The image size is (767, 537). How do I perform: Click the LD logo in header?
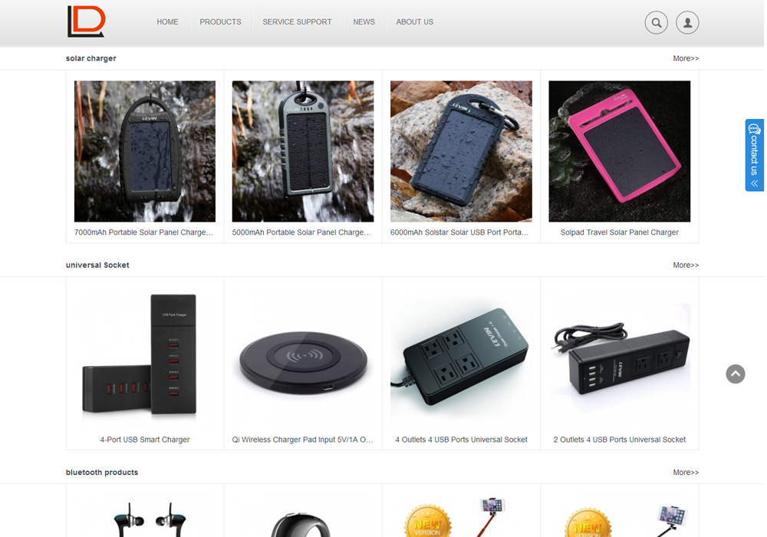click(86, 21)
